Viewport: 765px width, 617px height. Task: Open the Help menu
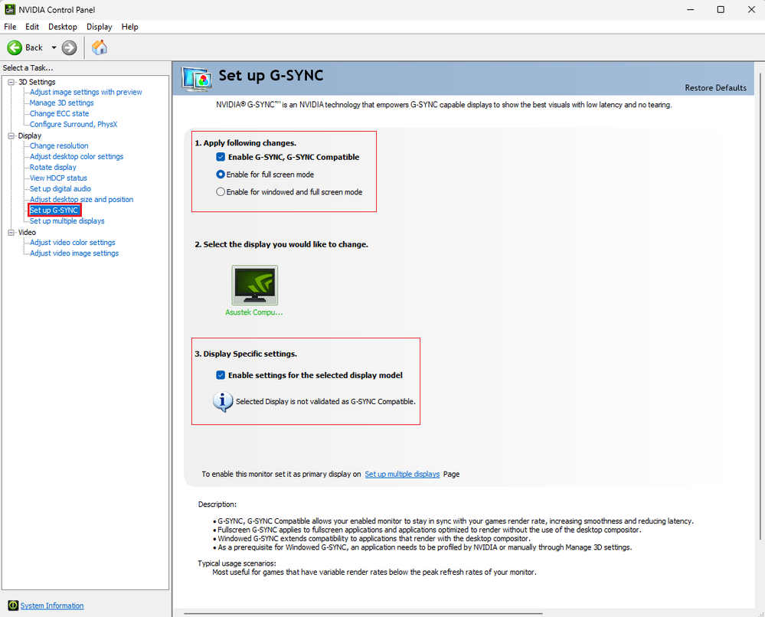tap(129, 27)
